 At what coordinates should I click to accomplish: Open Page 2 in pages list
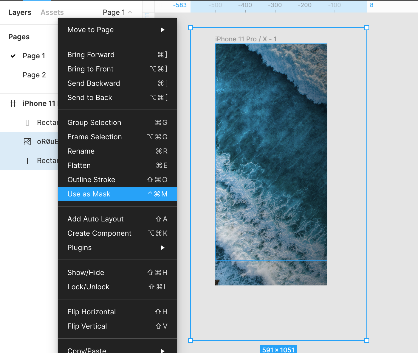34,75
